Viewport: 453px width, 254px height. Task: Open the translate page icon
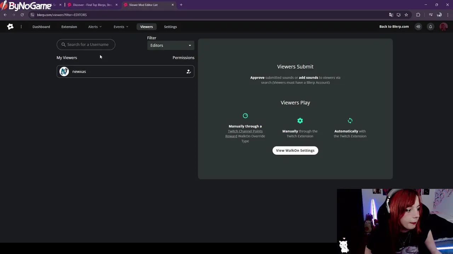[391, 15]
